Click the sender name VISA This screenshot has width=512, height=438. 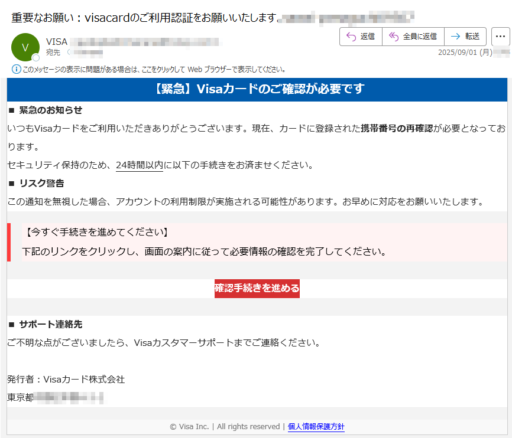57,42
